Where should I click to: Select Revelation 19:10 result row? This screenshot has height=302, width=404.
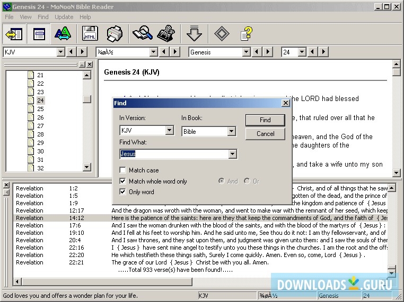201,233
